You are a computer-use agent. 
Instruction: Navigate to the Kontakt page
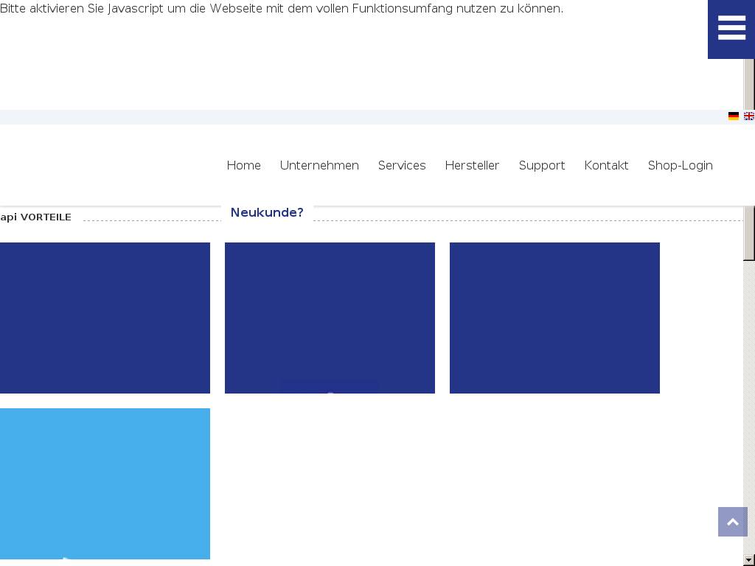pos(606,165)
